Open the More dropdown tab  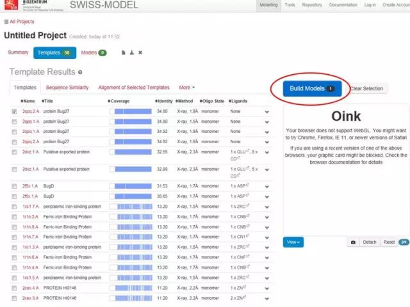[186, 88]
